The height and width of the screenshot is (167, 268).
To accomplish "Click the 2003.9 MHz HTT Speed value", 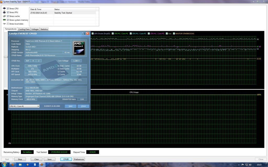I will 32,74.
